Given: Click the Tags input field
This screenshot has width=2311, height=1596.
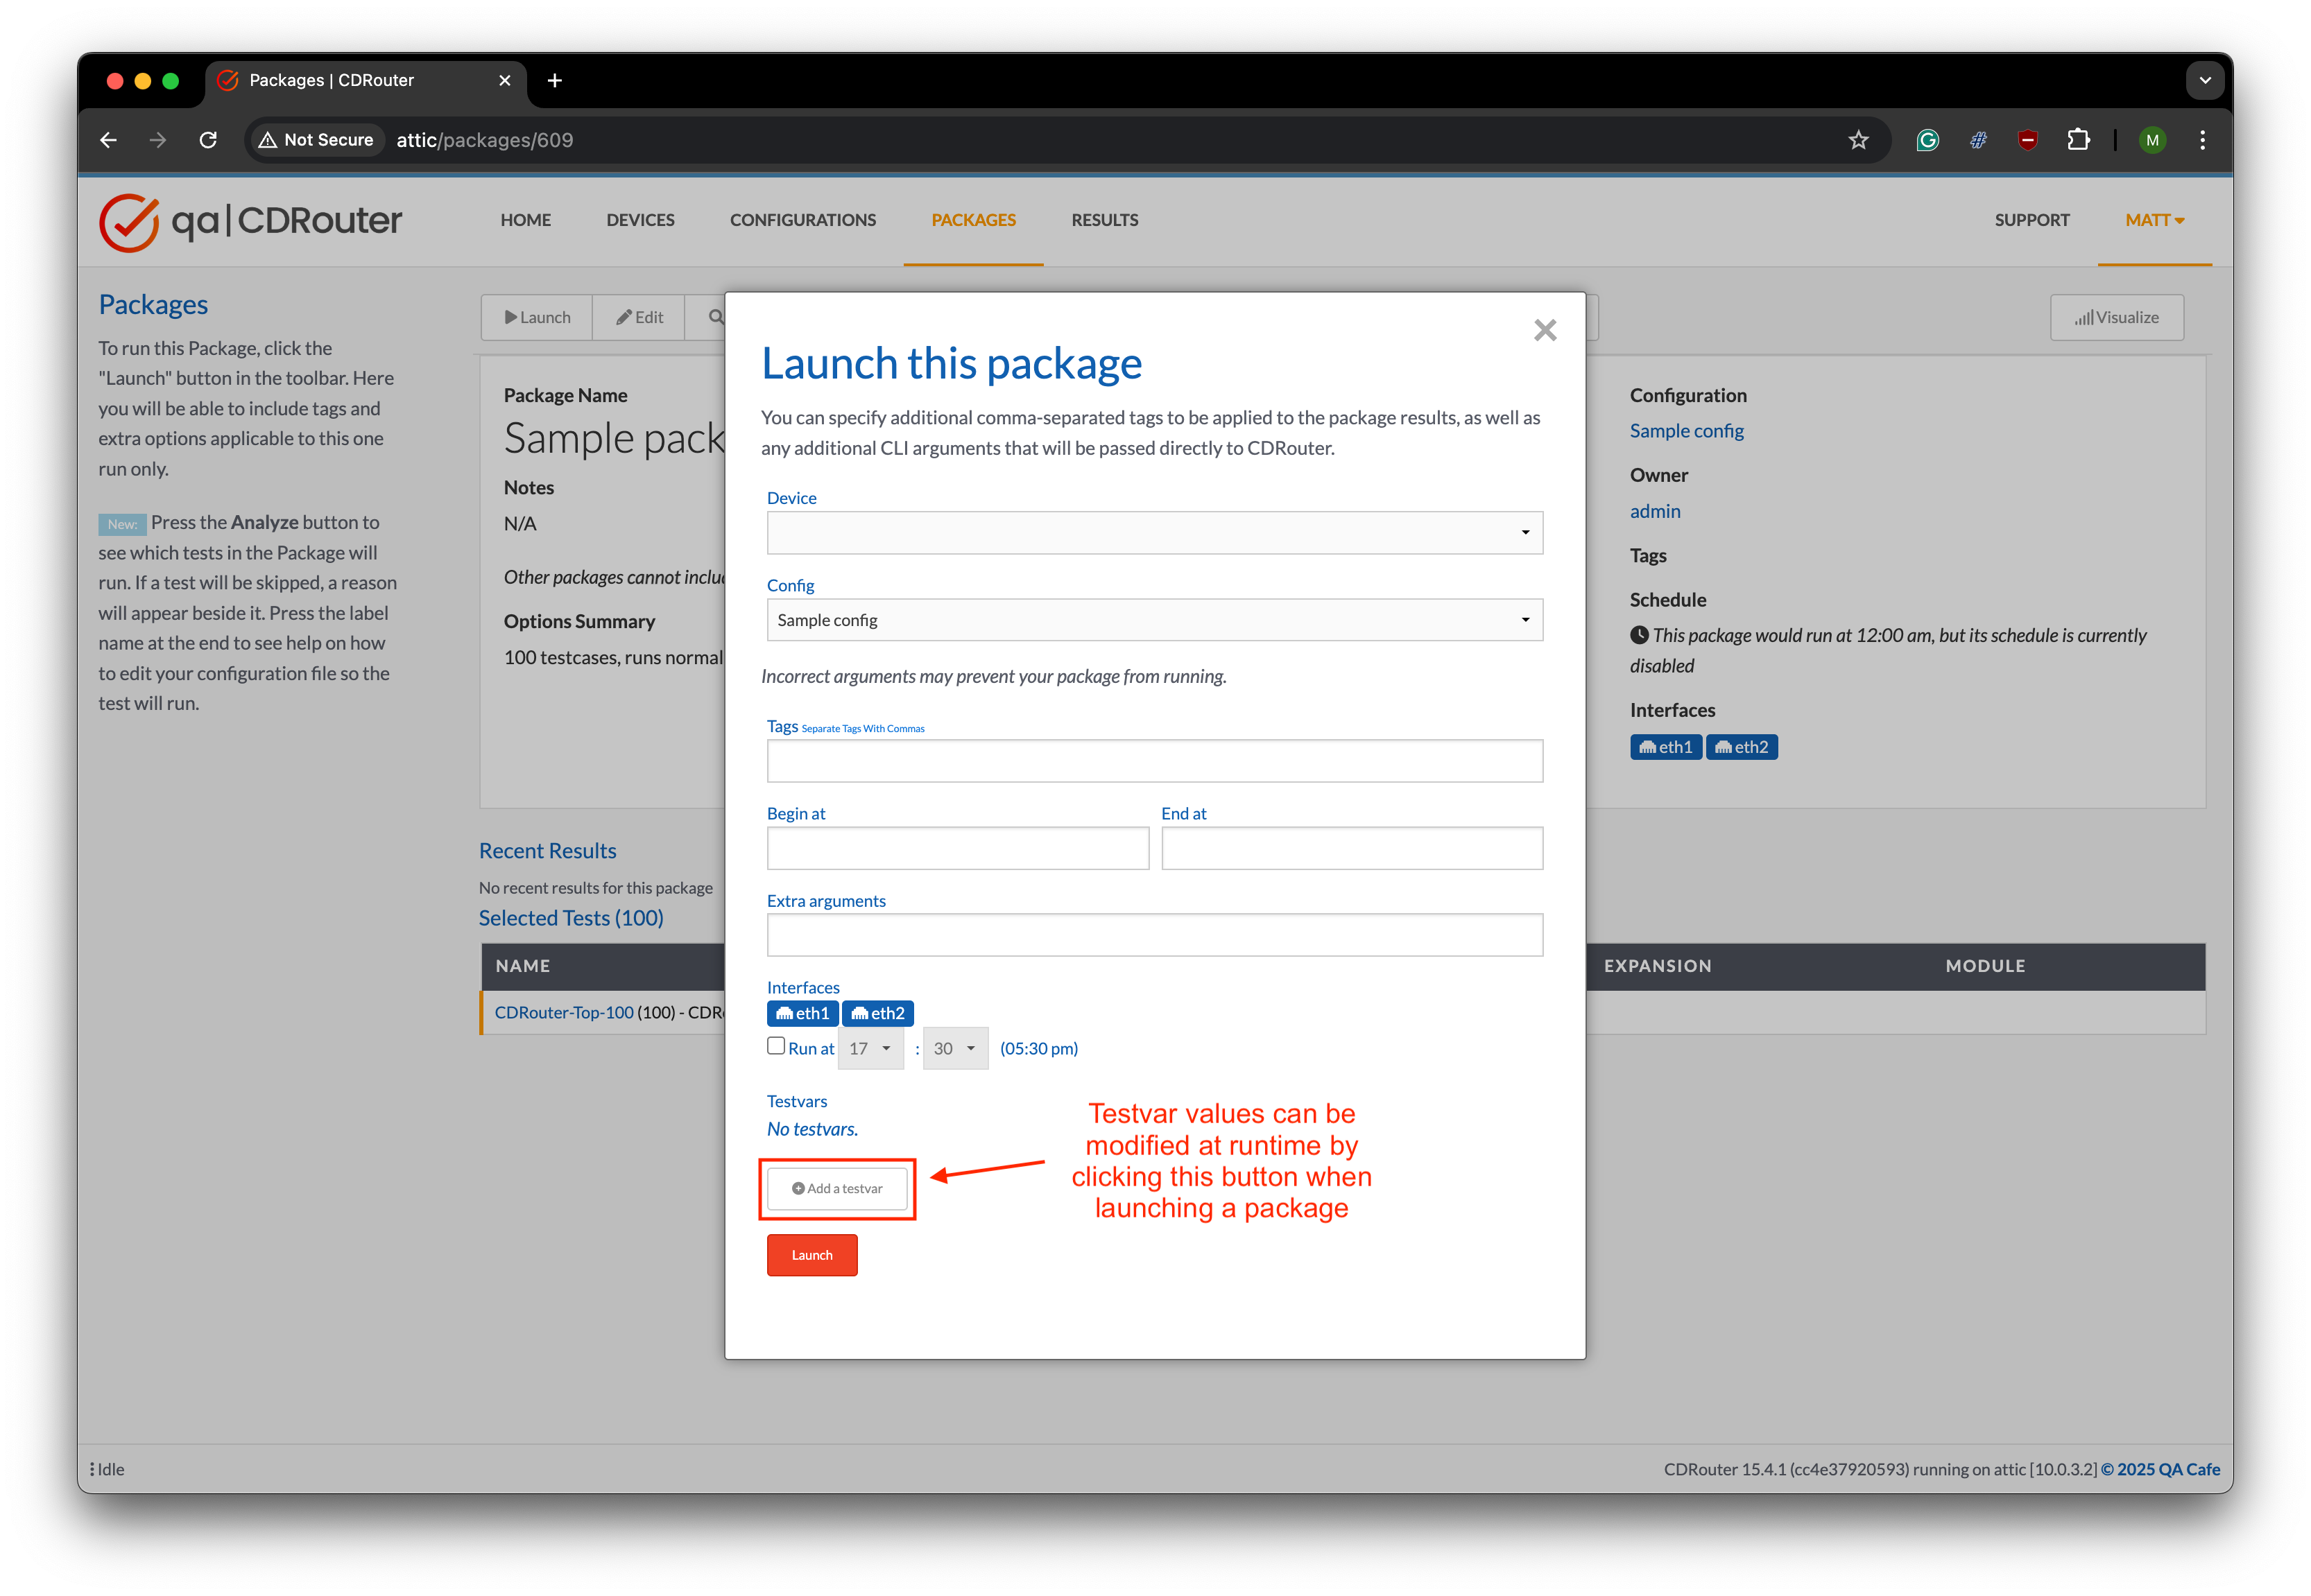Looking at the screenshot, I should (1155, 761).
